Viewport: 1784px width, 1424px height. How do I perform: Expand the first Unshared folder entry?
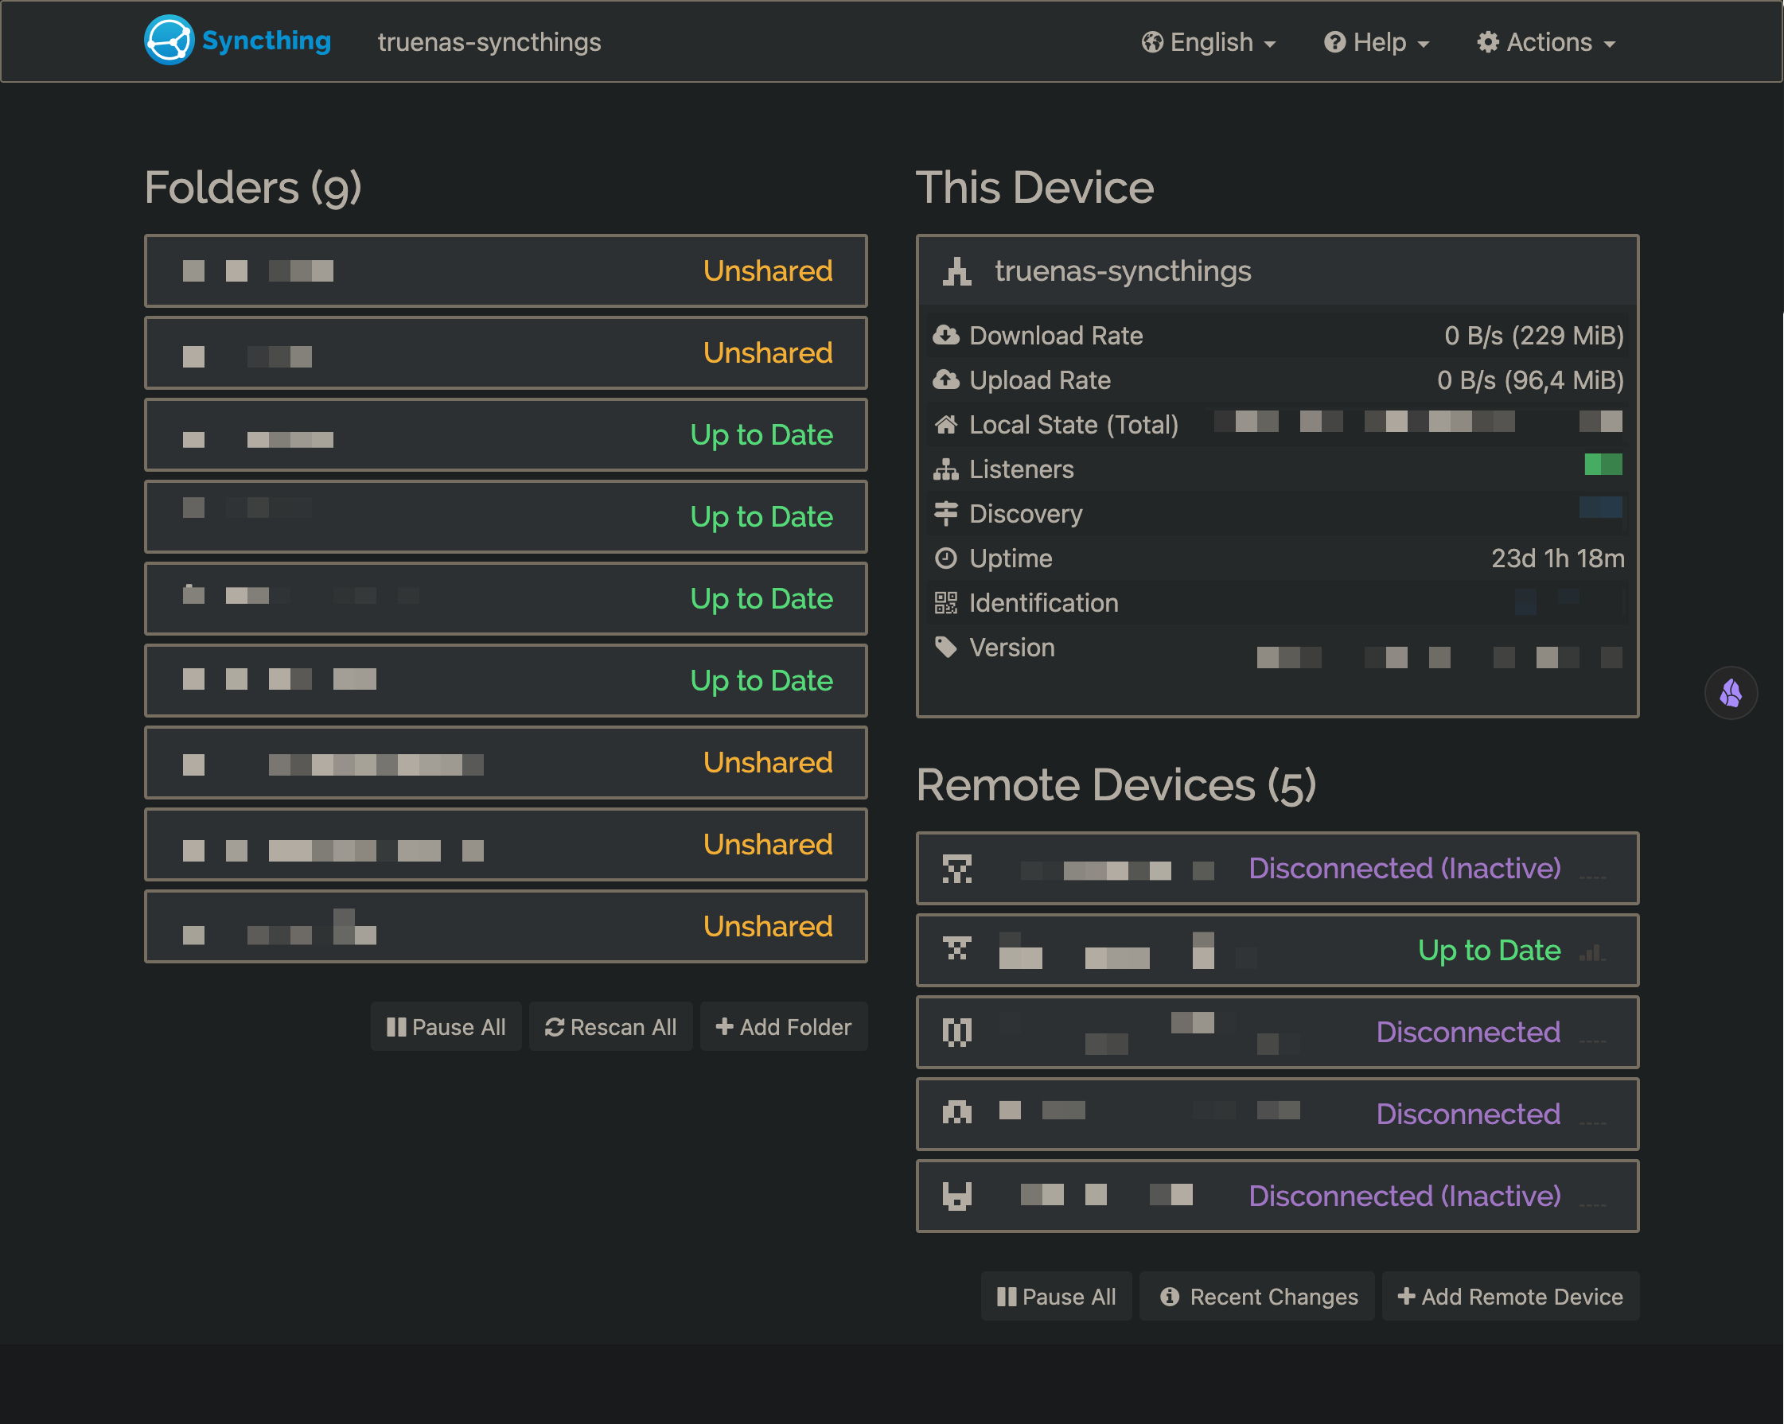(x=505, y=270)
